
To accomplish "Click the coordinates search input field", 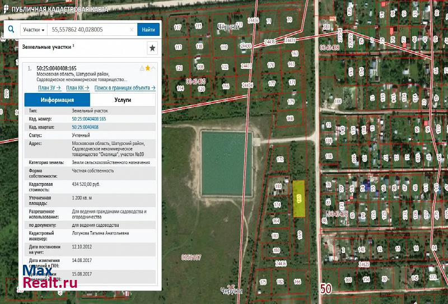I will tap(88, 30).
